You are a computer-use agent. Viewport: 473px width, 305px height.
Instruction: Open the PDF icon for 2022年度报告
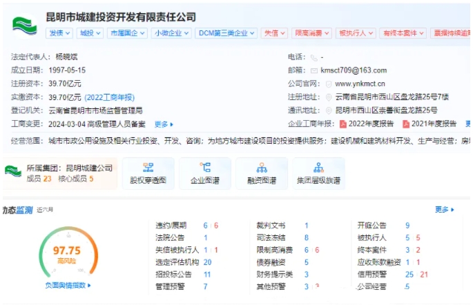(x=343, y=124)
